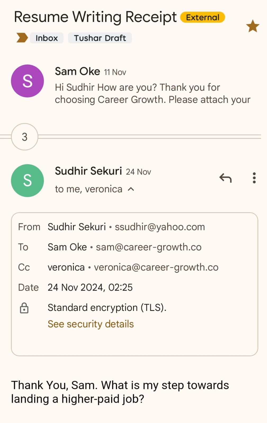Click the External badge
The image size is (267, 423).
[x=202, y=17]
